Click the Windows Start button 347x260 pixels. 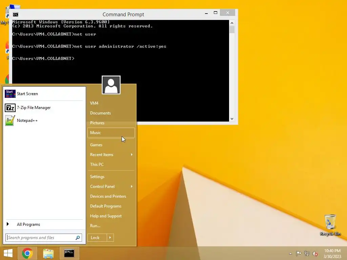[x=8, y=253]
